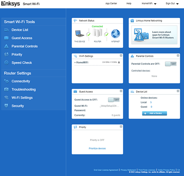Click checkmark between This Device and Router
Screen dimensions: 184x176
(89, 34)
